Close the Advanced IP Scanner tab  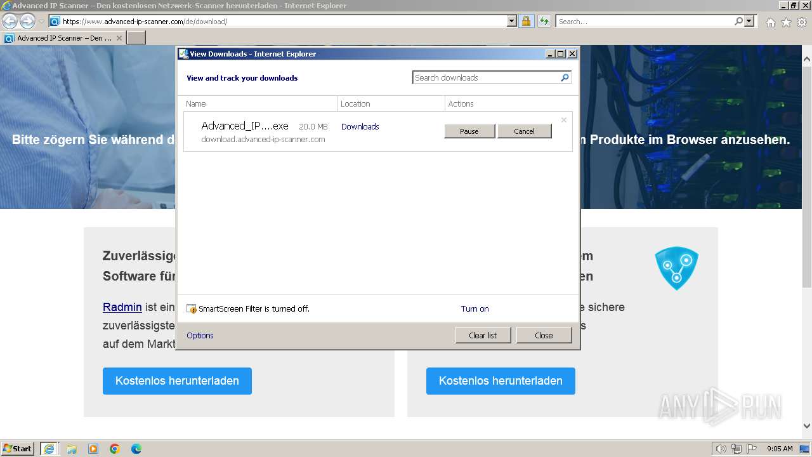tap(119, 38)
